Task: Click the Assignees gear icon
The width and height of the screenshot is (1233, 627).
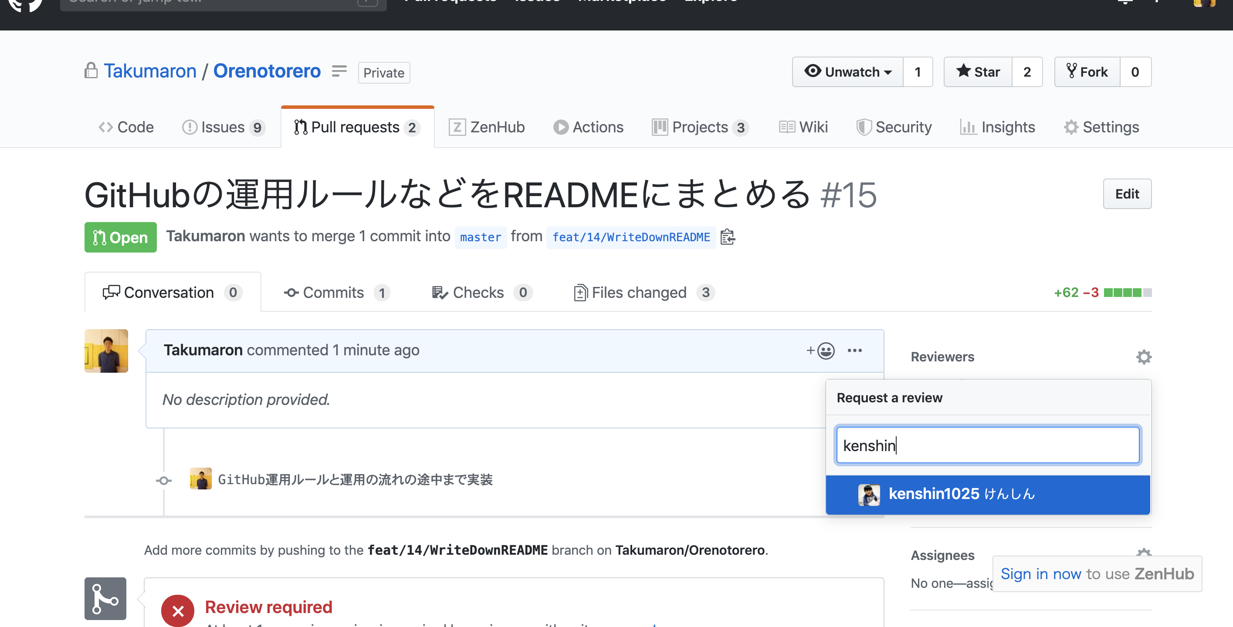Action: 1144,552
